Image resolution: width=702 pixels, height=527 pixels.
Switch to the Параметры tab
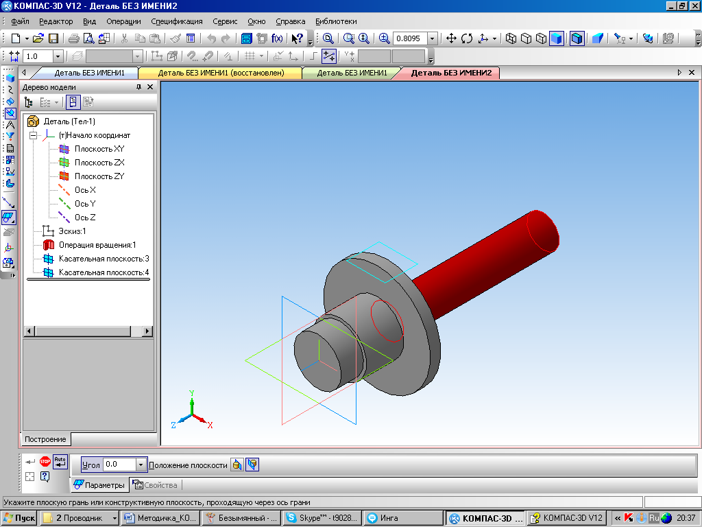[x=99, y=485]
